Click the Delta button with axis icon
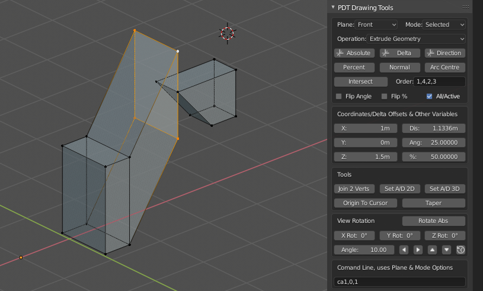 [x=399, y=53]
